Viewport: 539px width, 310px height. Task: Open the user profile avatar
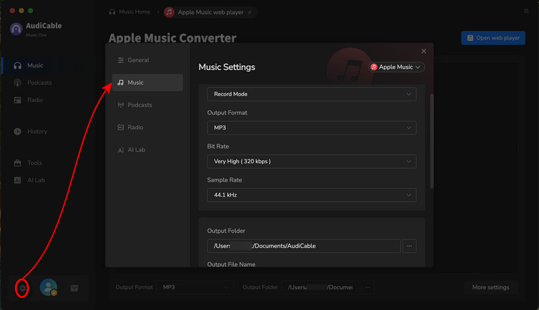49,287
